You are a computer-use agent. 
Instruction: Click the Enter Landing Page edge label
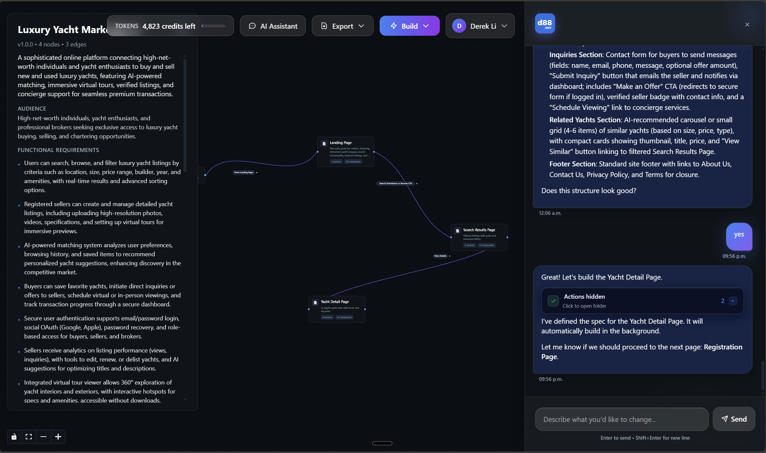click(245, 172)
